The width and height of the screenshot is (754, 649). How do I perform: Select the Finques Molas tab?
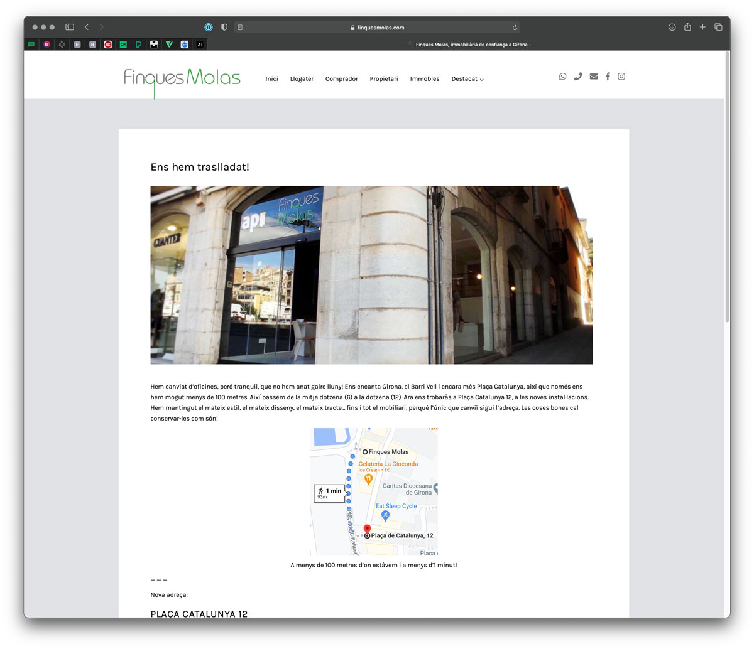tap(469, 45)
